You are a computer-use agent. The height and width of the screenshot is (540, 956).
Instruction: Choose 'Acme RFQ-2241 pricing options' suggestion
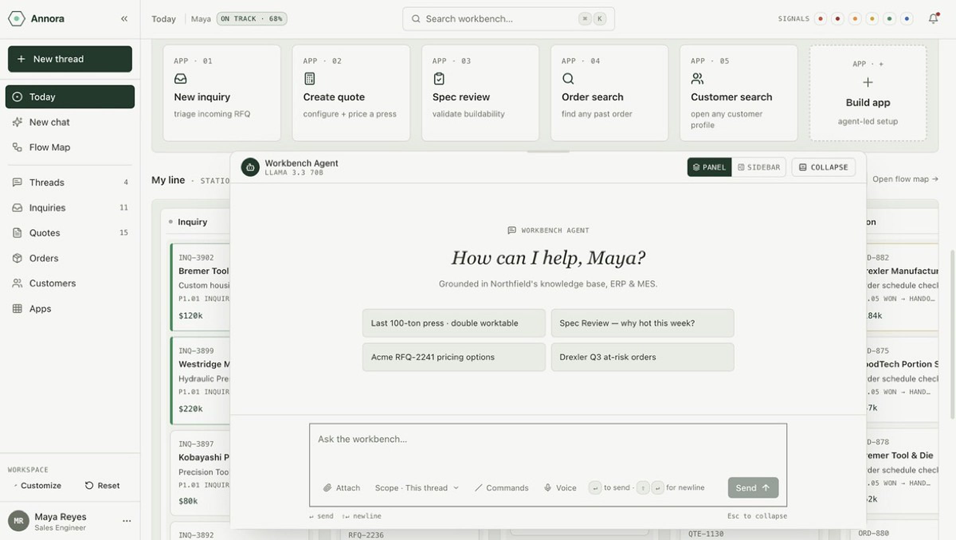click(x=454, y=357)
